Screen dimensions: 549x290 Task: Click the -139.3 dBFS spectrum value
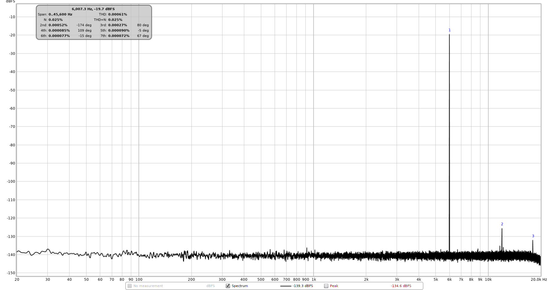coord(303,286)
